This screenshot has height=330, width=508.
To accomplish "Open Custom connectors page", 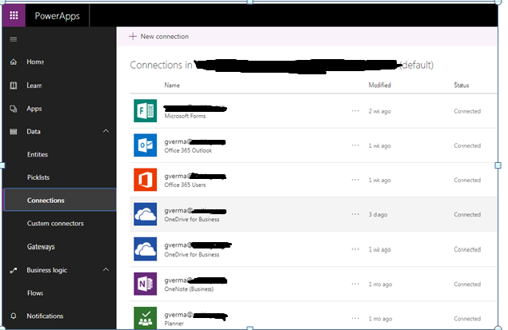I will tap(55, 223).
